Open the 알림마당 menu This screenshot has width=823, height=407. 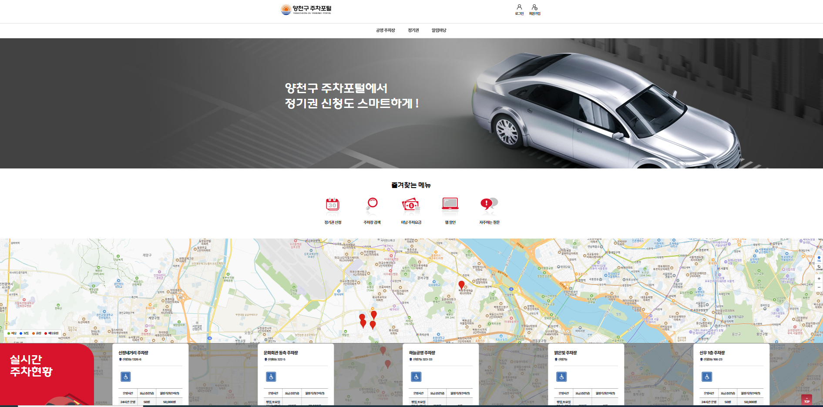click(439, 30)
